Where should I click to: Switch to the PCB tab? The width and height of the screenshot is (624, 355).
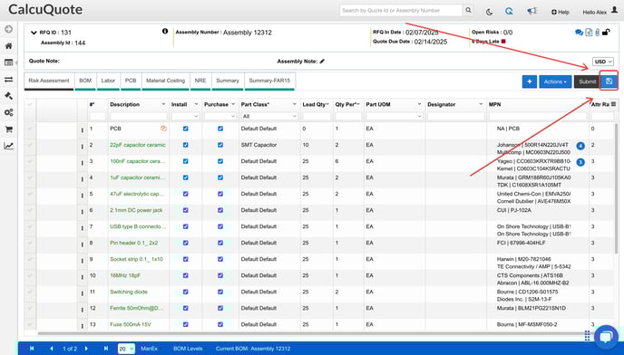coord(131,81)
